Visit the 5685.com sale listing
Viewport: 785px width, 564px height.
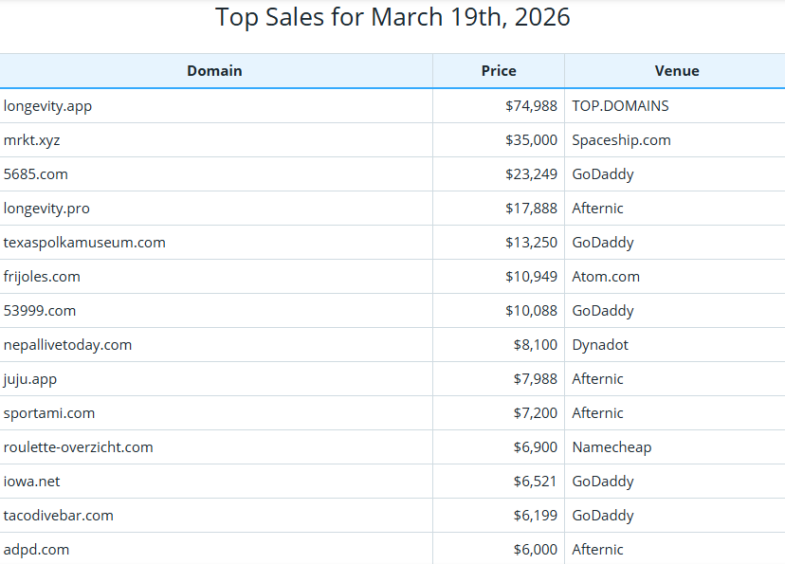tap(37, 173)
